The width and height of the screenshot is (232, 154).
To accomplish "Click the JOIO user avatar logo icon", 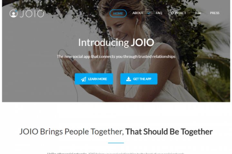I will 14,13.
